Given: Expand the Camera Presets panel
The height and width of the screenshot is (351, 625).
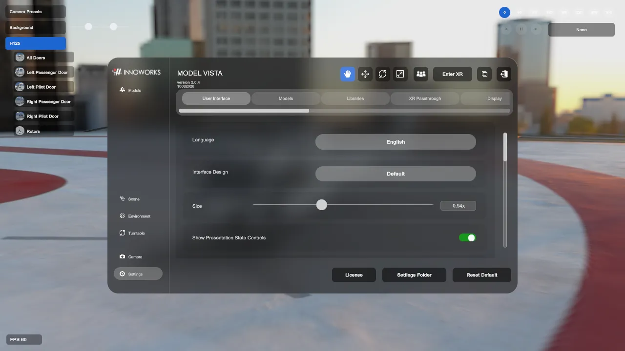Looking at the screenshot, I should pyautogui.click(x=36, y=12).
